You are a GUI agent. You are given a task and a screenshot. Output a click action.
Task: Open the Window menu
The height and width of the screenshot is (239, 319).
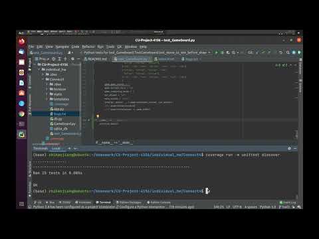pos(131,46)
